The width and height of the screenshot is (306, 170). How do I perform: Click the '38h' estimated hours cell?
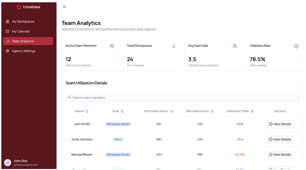click(159, 139)
